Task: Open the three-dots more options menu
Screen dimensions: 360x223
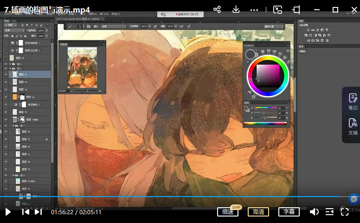Action: pyautogui.click(x=254, y=9)
